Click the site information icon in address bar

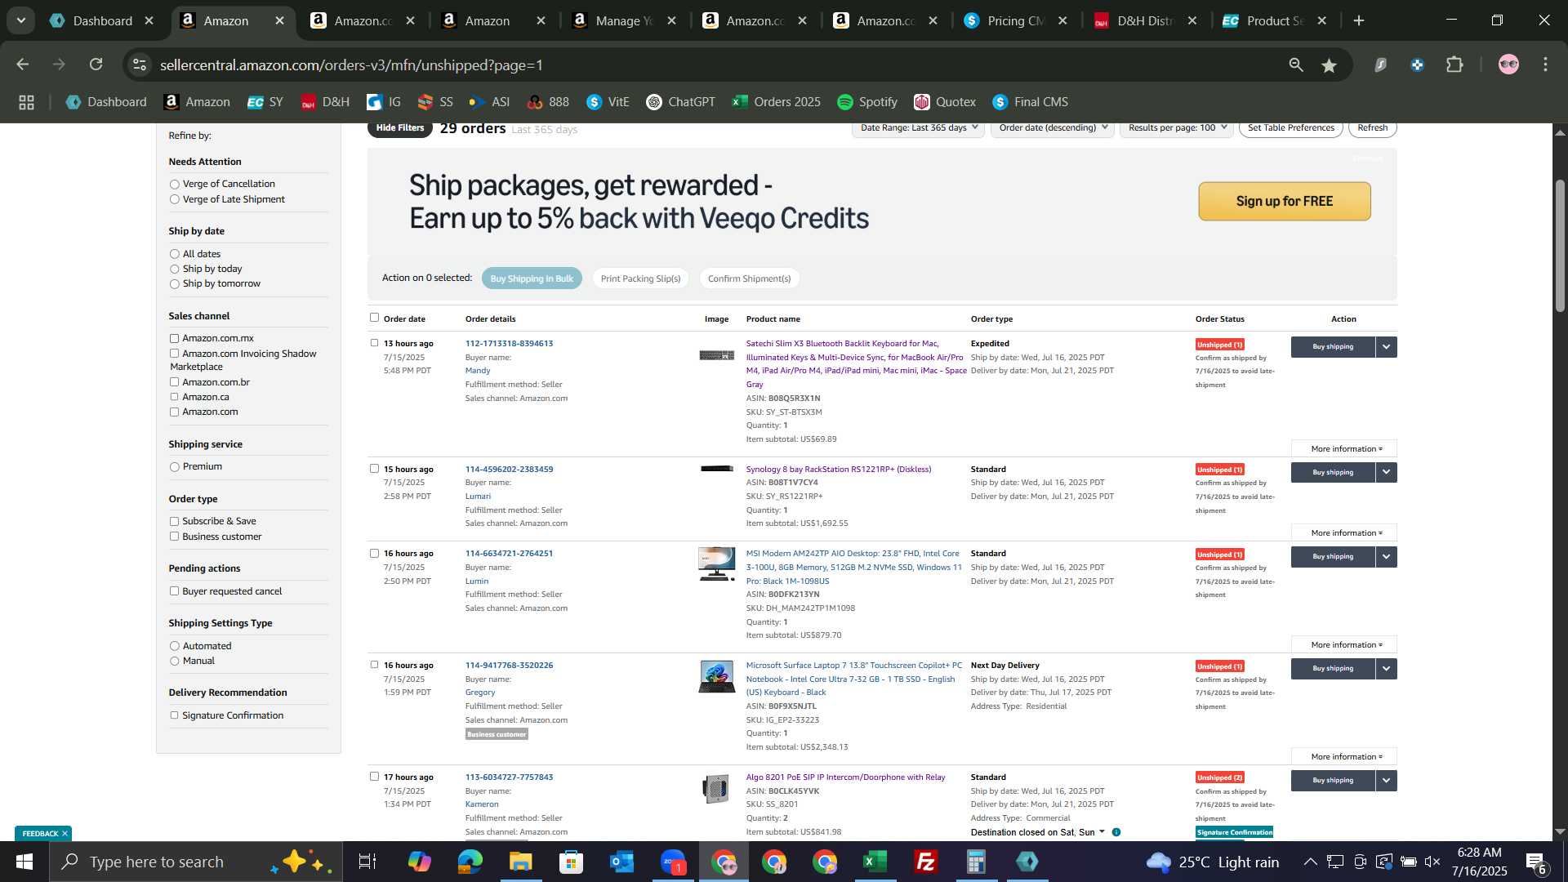tap(140, 65)
